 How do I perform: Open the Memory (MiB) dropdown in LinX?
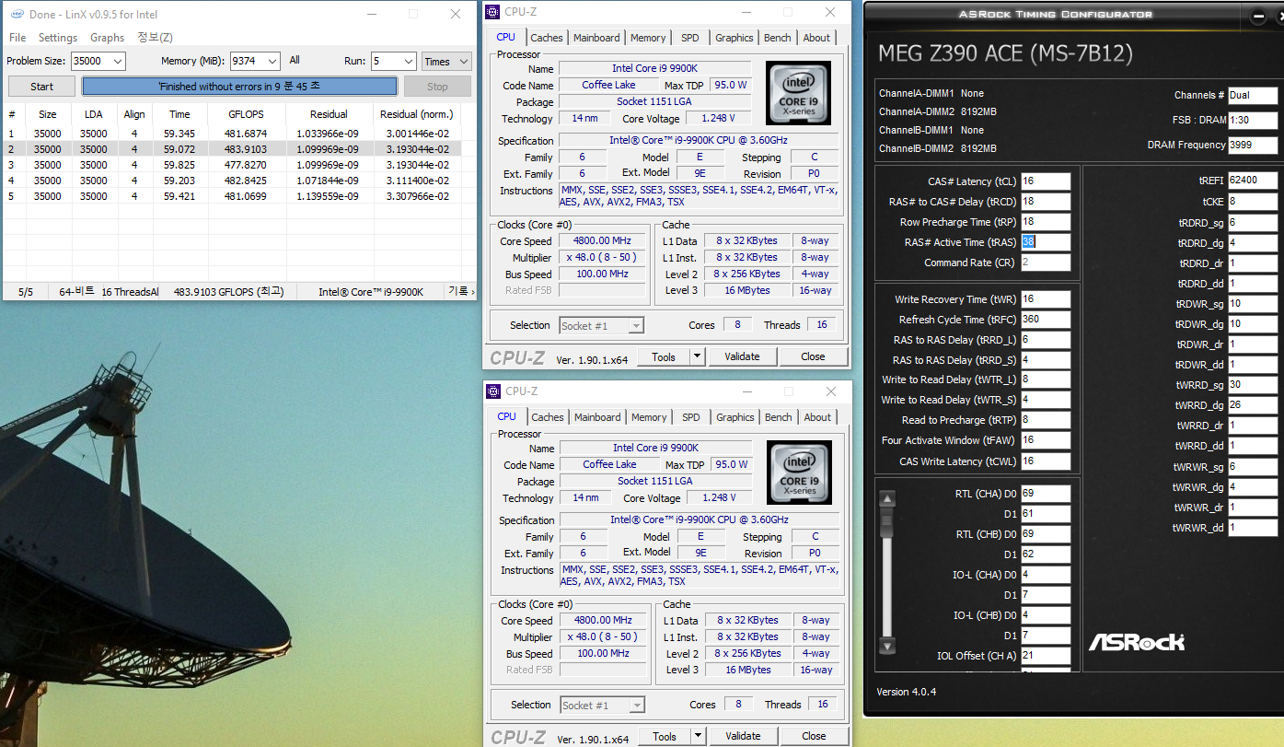(x=272, y=61)
